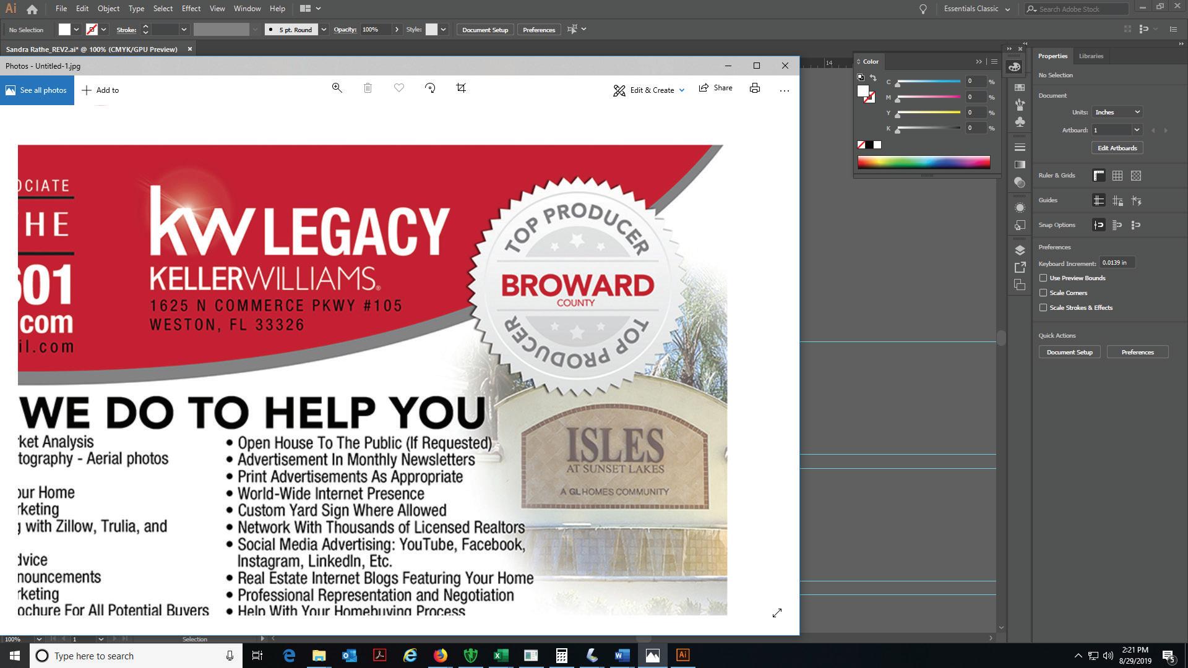Open the three-dot more menu in Photos
Screen dimensions: 1188x668
click(x=785, y=90)
